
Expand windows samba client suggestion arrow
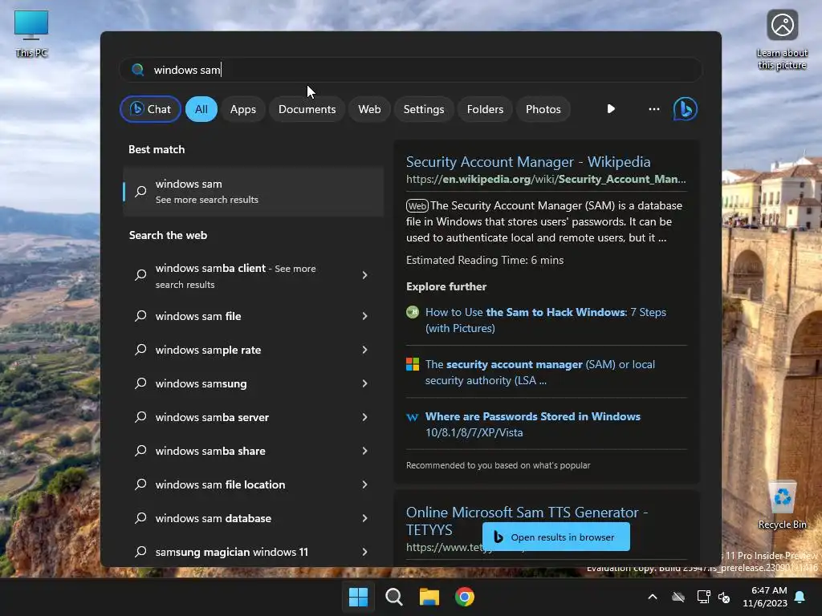pyautogui.click(x=365, y=275)
